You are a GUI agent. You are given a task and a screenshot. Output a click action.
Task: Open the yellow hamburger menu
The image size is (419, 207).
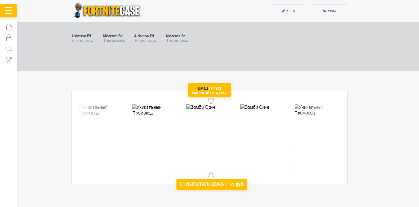click(x=8, y=10)
